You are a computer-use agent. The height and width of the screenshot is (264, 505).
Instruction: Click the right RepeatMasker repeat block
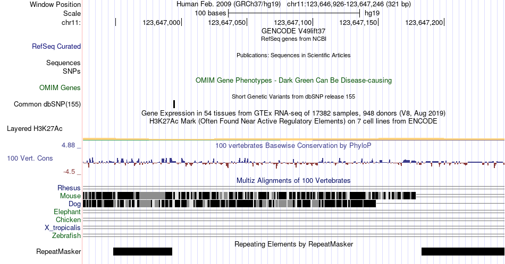[463, 251]
